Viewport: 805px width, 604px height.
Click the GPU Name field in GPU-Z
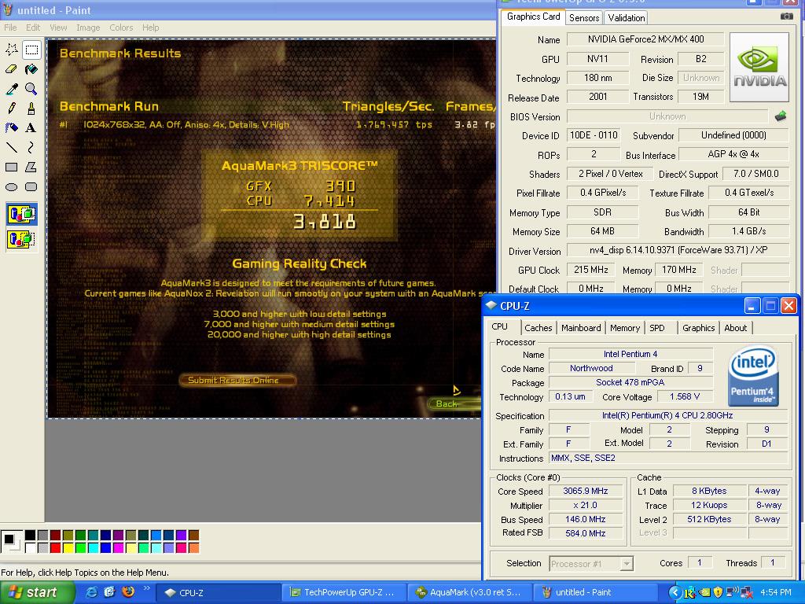(645, 39)
